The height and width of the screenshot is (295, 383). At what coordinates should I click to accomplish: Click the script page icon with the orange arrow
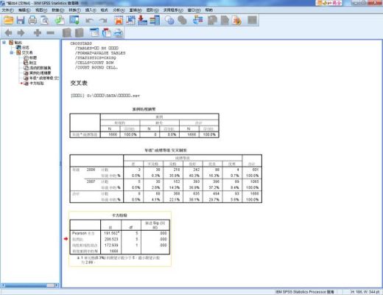(236, 20)
